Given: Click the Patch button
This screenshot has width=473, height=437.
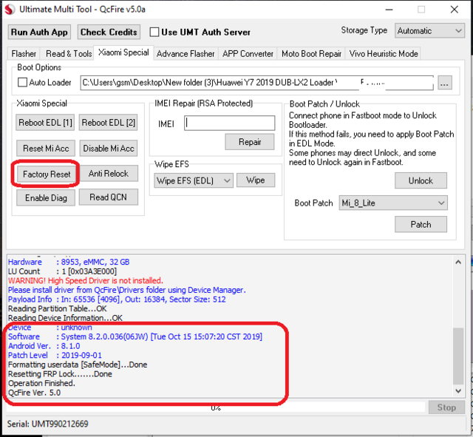Looking at the screenshot, I should pos(421,224).
